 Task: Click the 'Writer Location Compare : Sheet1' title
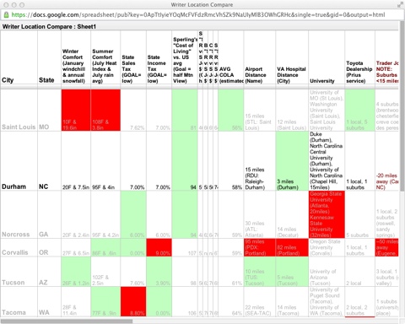tap(49, 27)
